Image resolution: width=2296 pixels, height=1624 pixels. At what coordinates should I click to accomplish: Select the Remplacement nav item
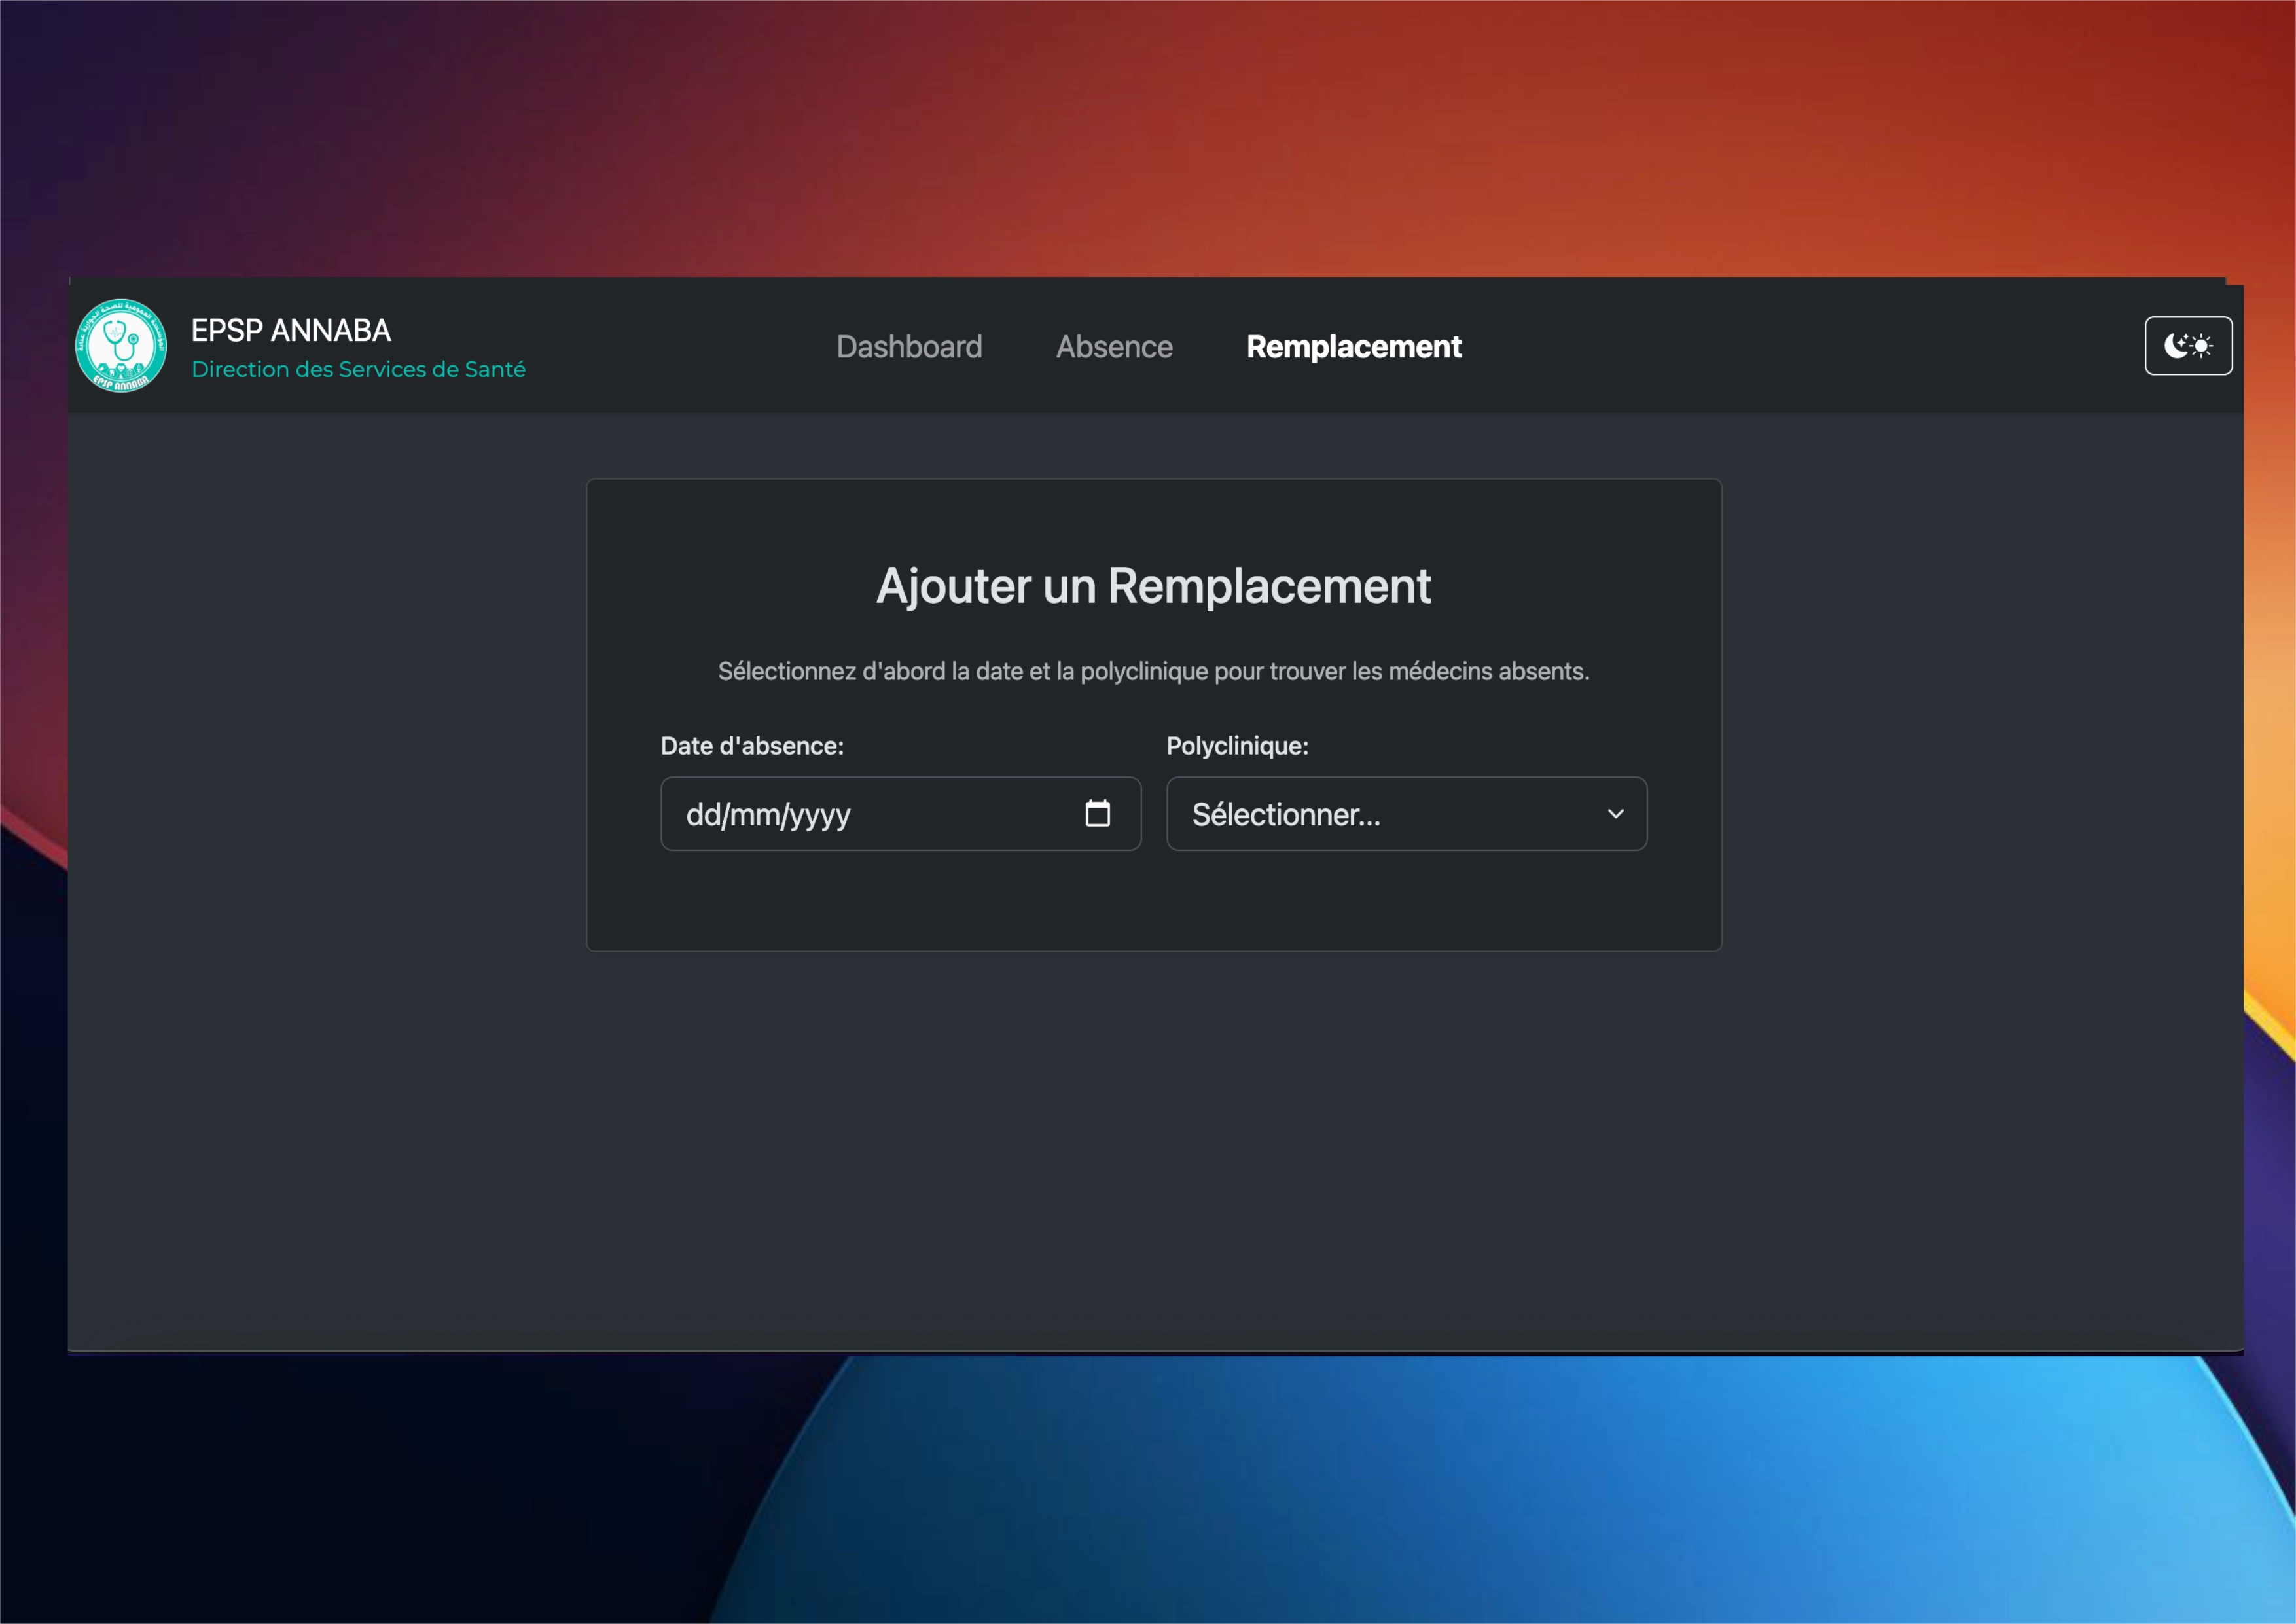point(1353,347)
